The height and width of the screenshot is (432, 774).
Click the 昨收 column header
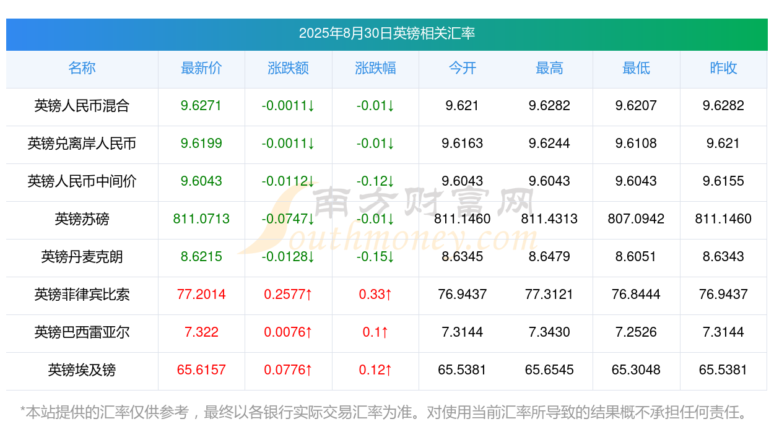pyautogui.click(x=723, y=68)
